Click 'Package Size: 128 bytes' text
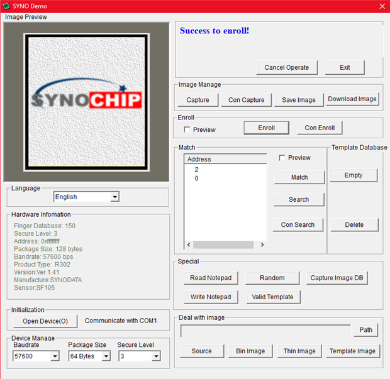The width and height of the screenshot is (390, 379). [x=48, y=249]
